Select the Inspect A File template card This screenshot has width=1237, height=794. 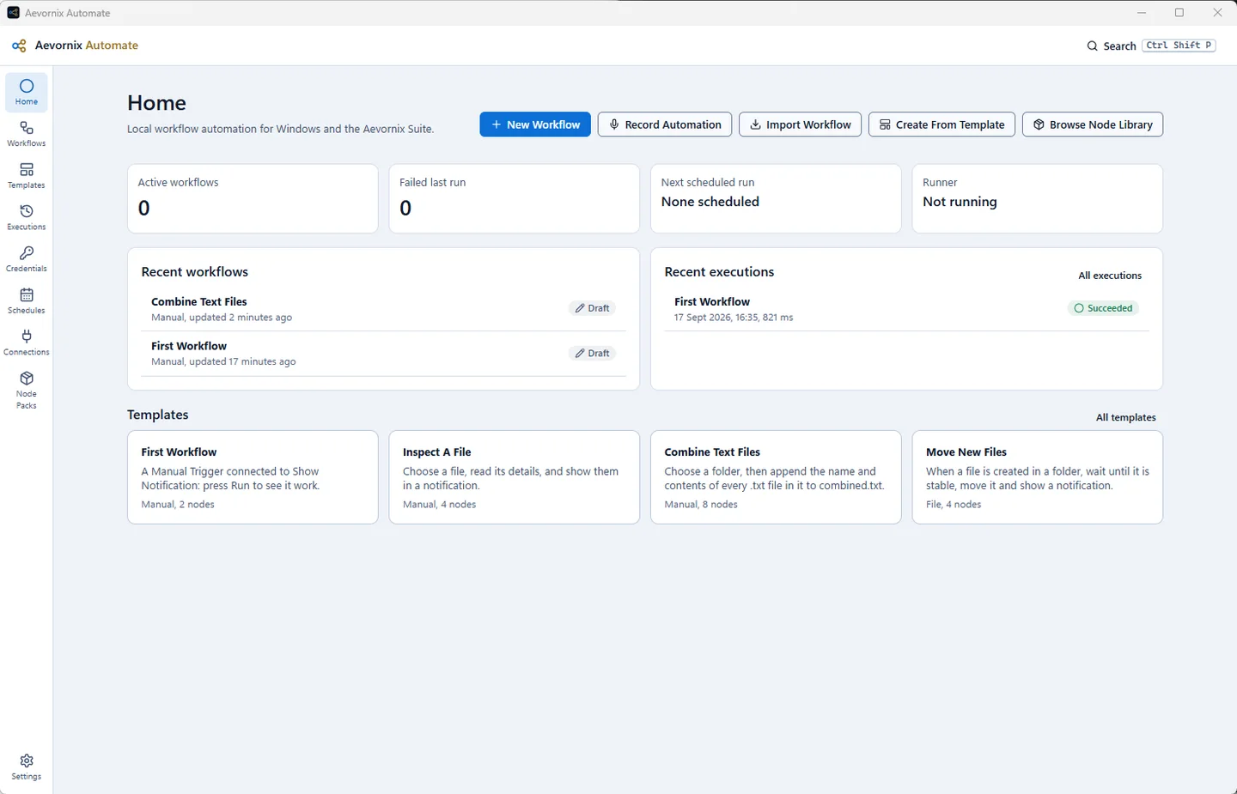pos(515,477)
